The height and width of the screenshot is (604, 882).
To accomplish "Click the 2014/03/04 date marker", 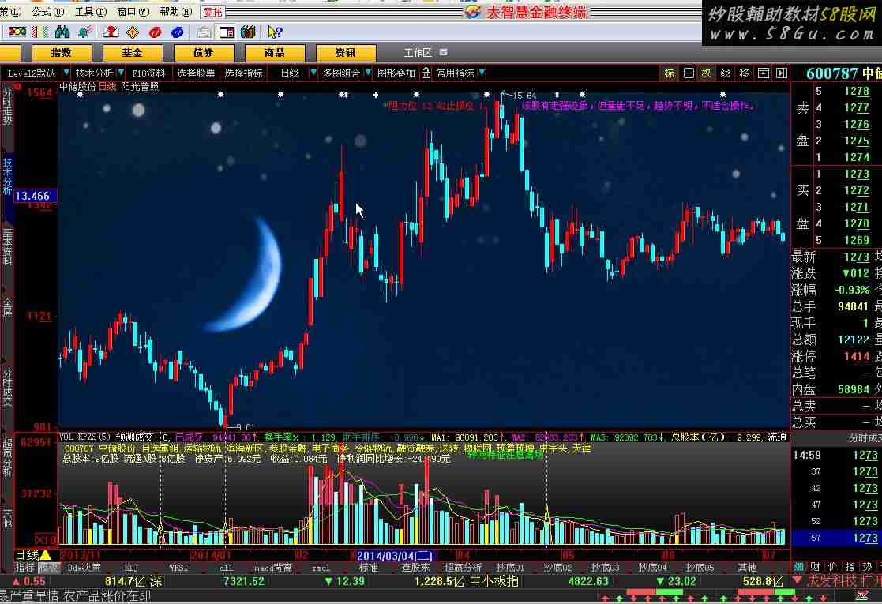I will [394, 556].
